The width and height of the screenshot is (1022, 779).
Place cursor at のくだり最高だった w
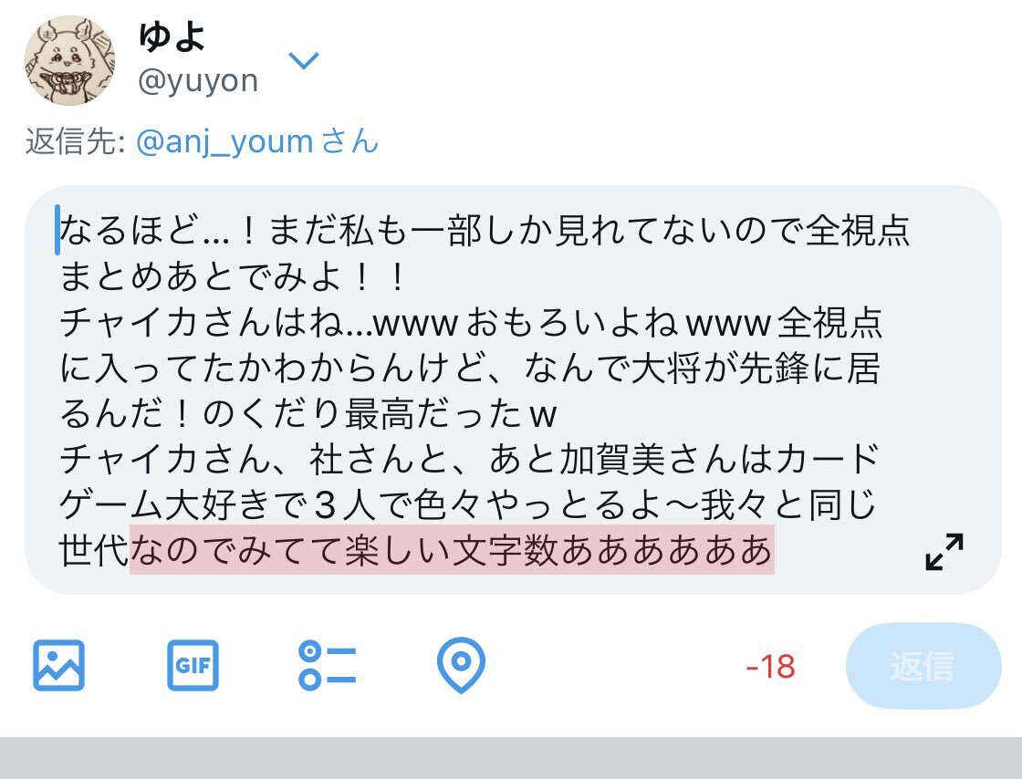click(380, 413)
